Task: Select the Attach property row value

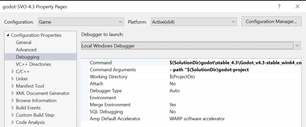Action: (234, 84)
